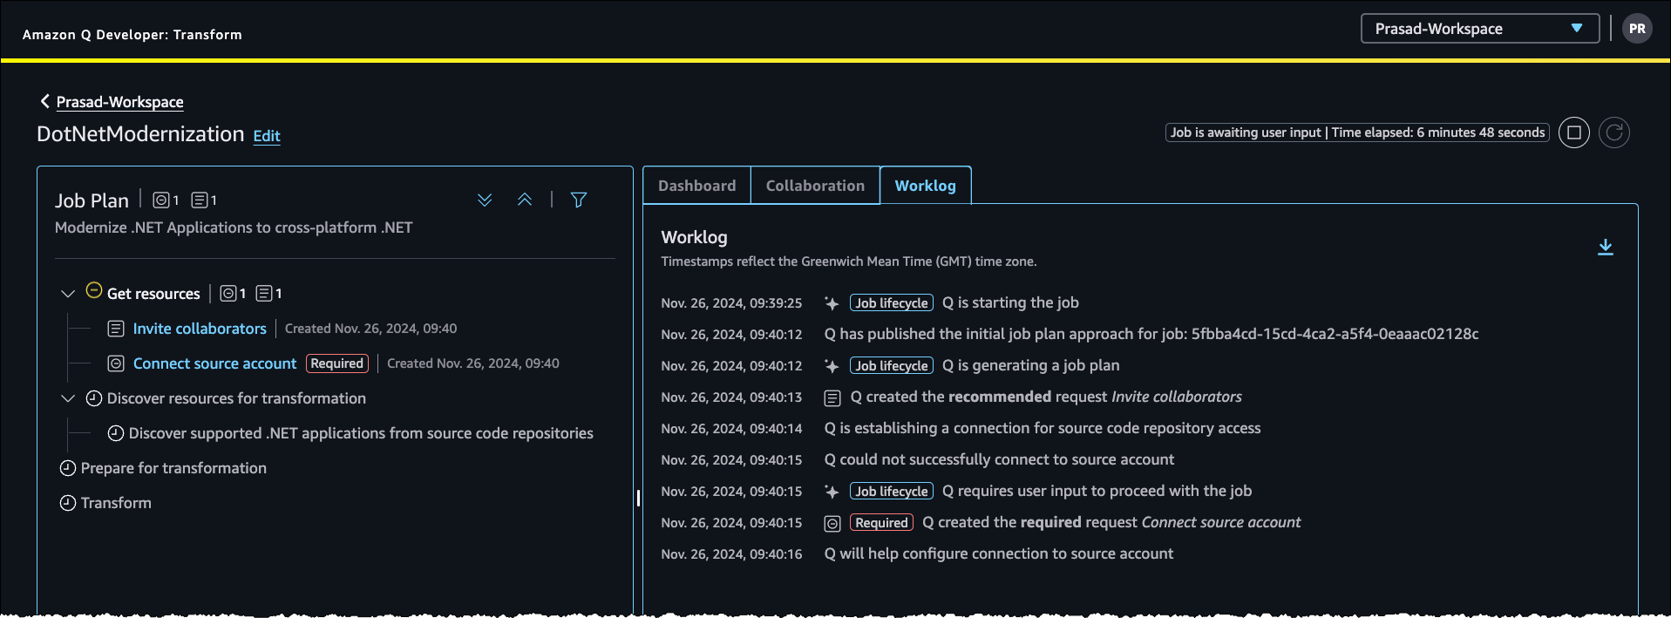Click the job ID log entry text
Image resolution: width=1671 pixels, height=618 pixels.
point(1151,335)
